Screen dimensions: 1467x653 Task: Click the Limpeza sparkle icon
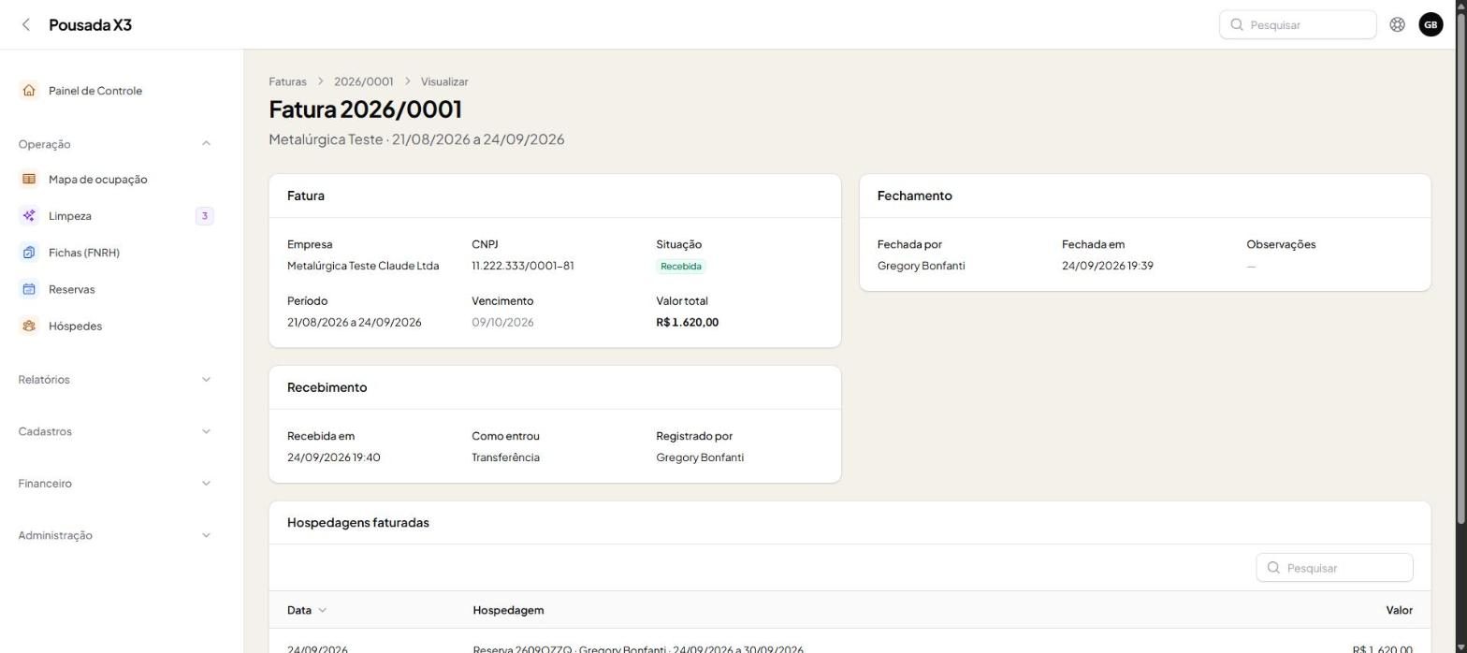click(29, 216)
